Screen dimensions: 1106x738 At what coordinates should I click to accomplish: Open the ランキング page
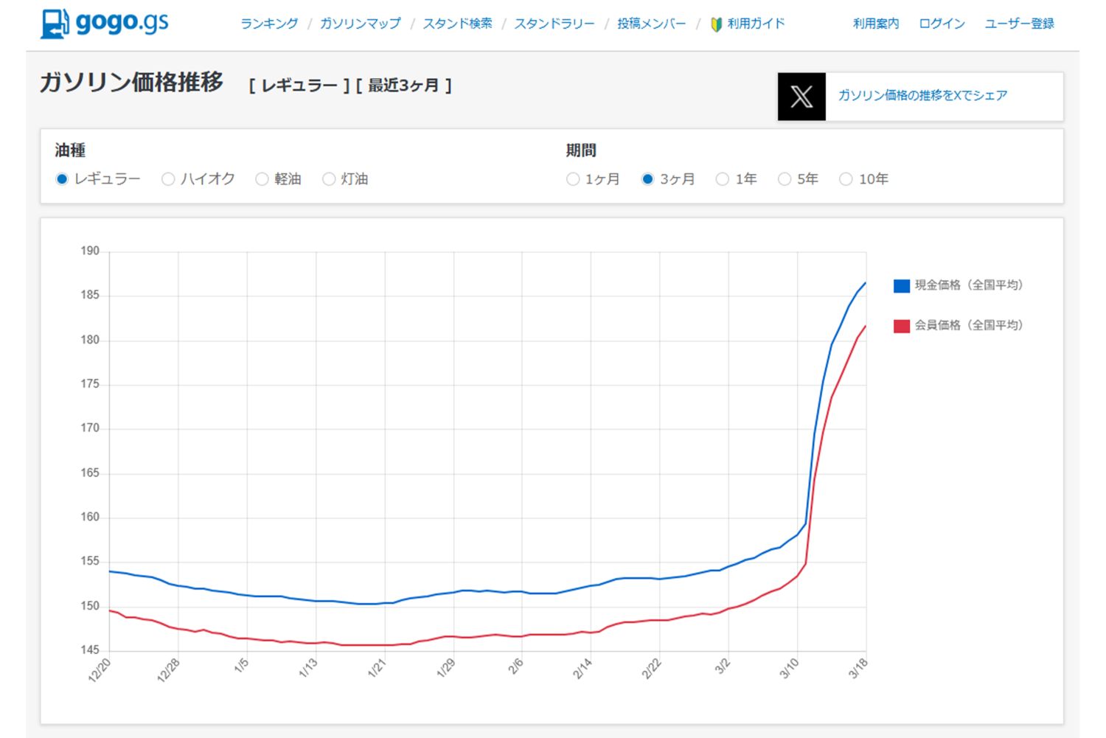269,23
